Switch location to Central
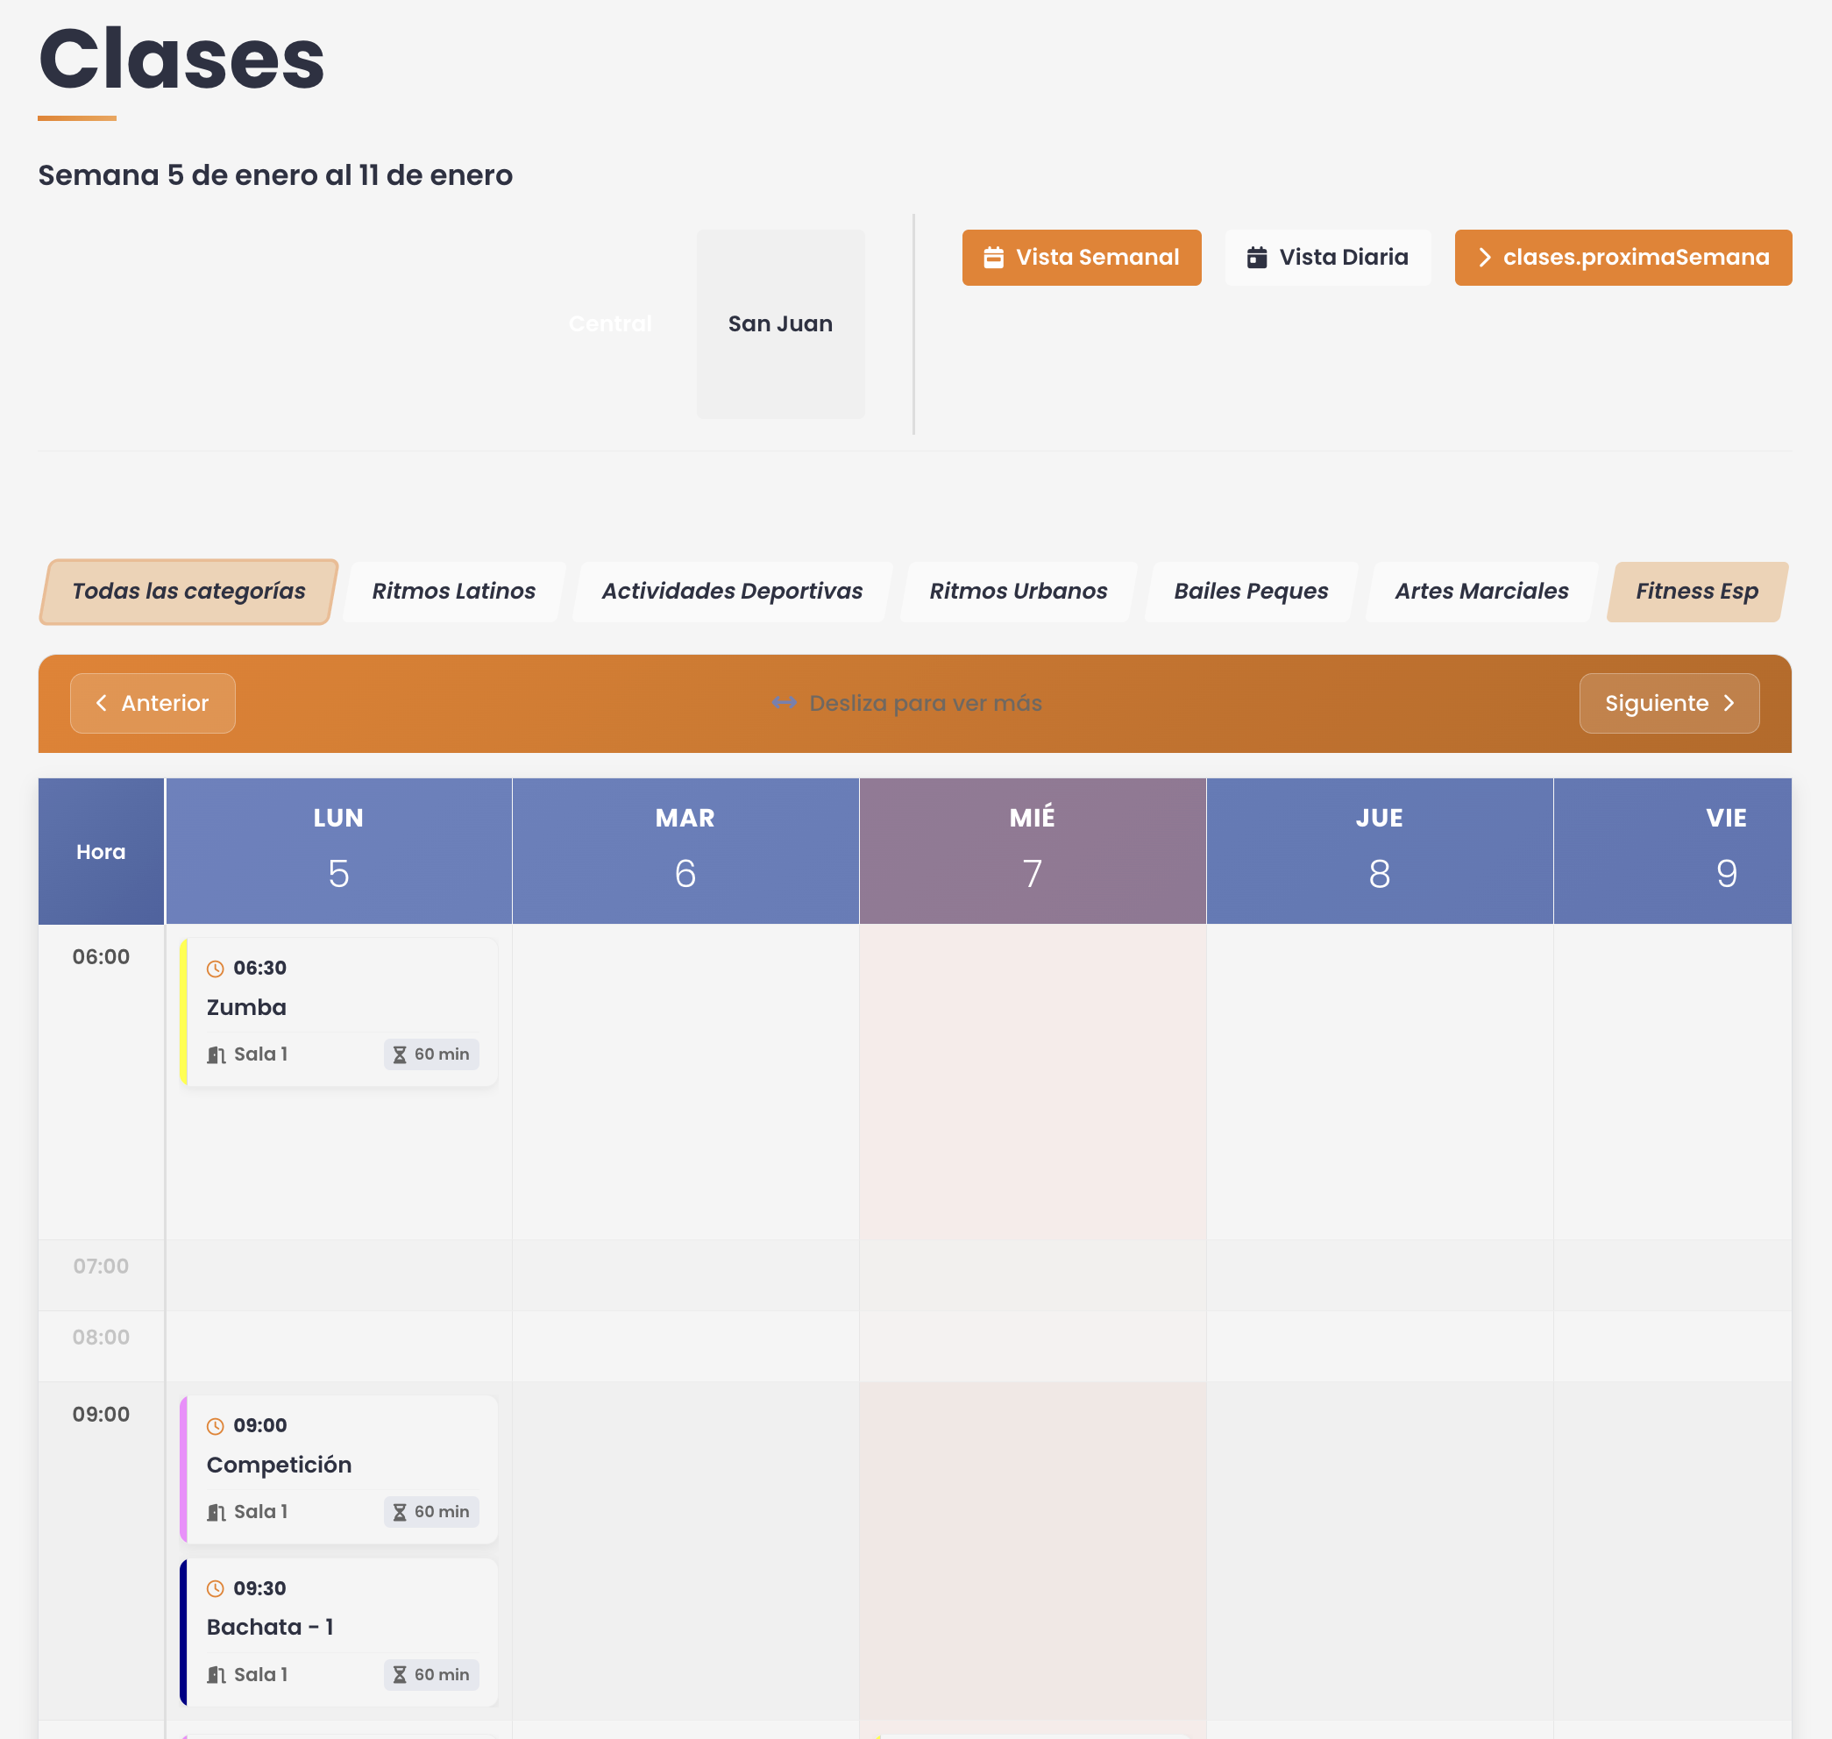The image size is (1832, 1739). (610, 323)
